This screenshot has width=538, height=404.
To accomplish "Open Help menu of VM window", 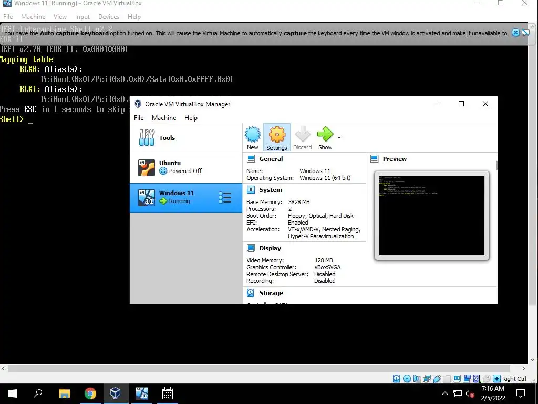I will pyautogui.click(x=134, y=16).
